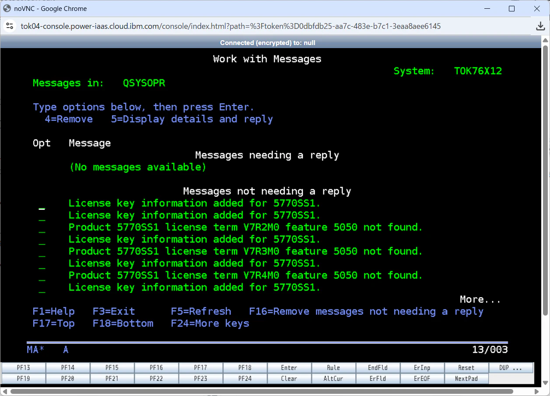
Task: Minimize the noVNC Chrome window
Action: (487, 8)
